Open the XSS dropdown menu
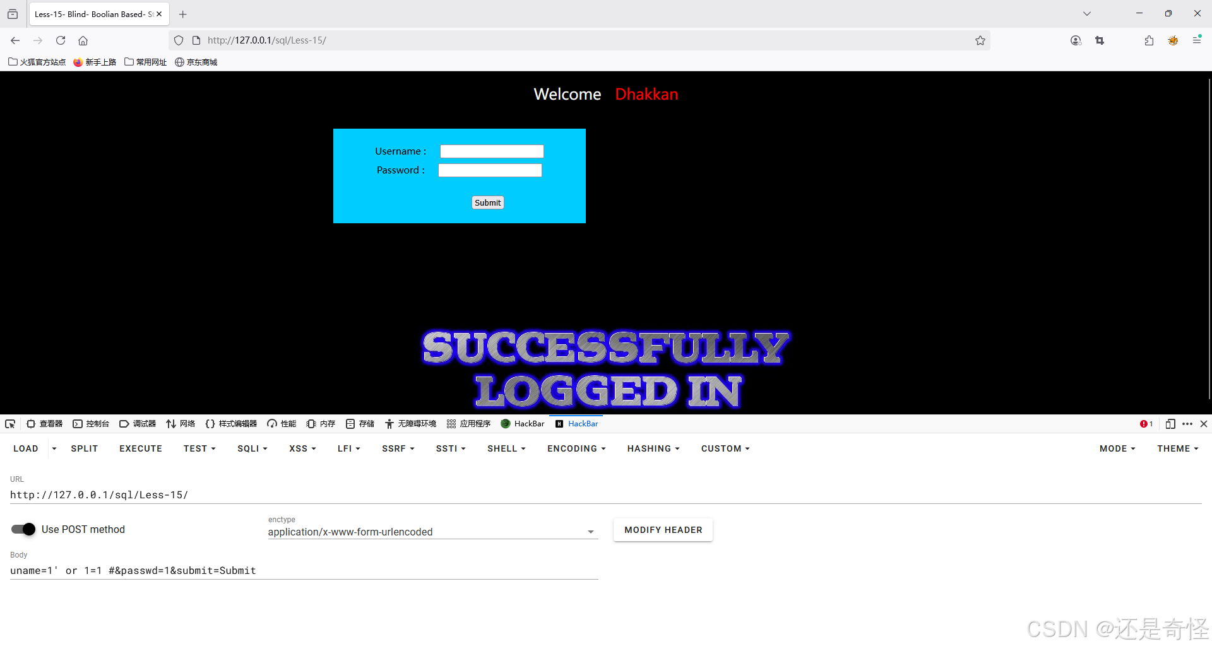 (302, 448)
